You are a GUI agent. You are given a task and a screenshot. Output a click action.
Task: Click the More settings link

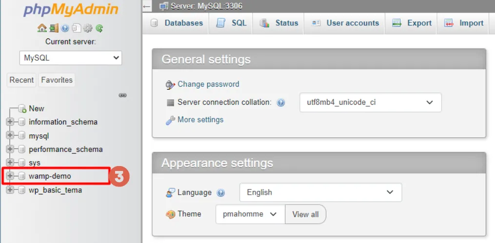[200, 120]
